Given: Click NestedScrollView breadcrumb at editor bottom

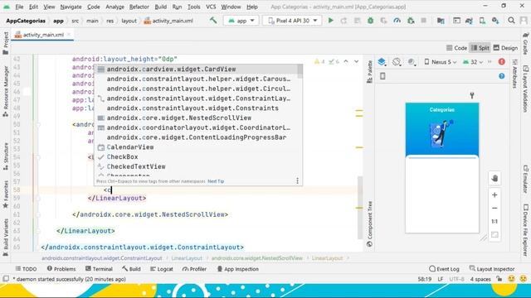Looking at the screenshot, I should point(256,258).
